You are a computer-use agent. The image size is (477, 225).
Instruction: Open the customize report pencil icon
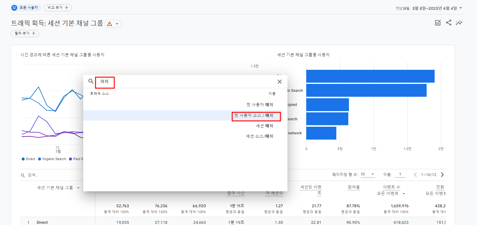point(438,23)
